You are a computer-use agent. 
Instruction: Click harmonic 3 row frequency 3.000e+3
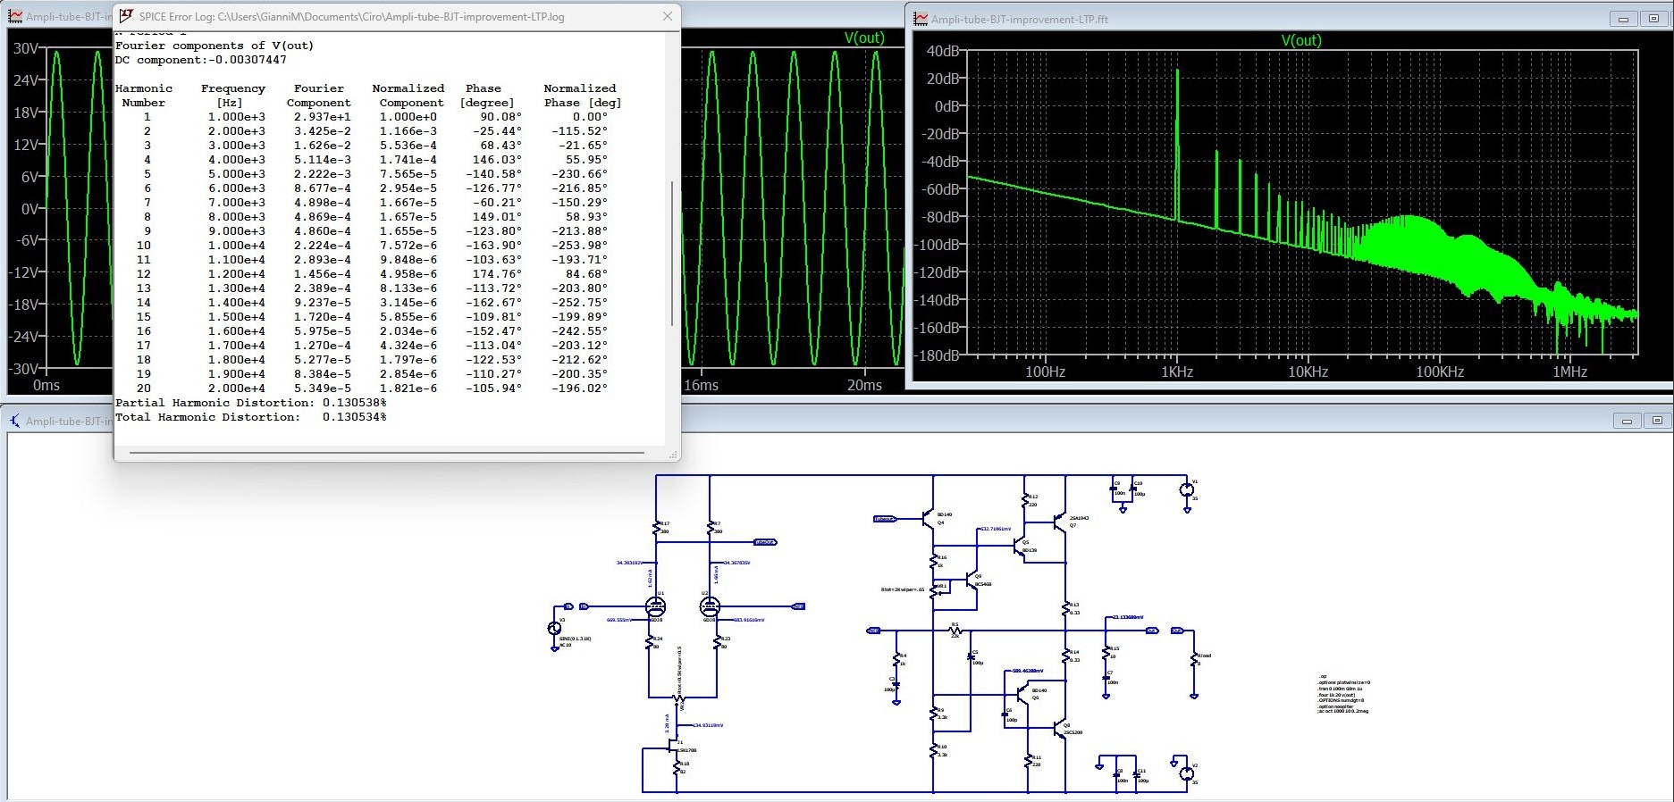[x=237, y=146]
